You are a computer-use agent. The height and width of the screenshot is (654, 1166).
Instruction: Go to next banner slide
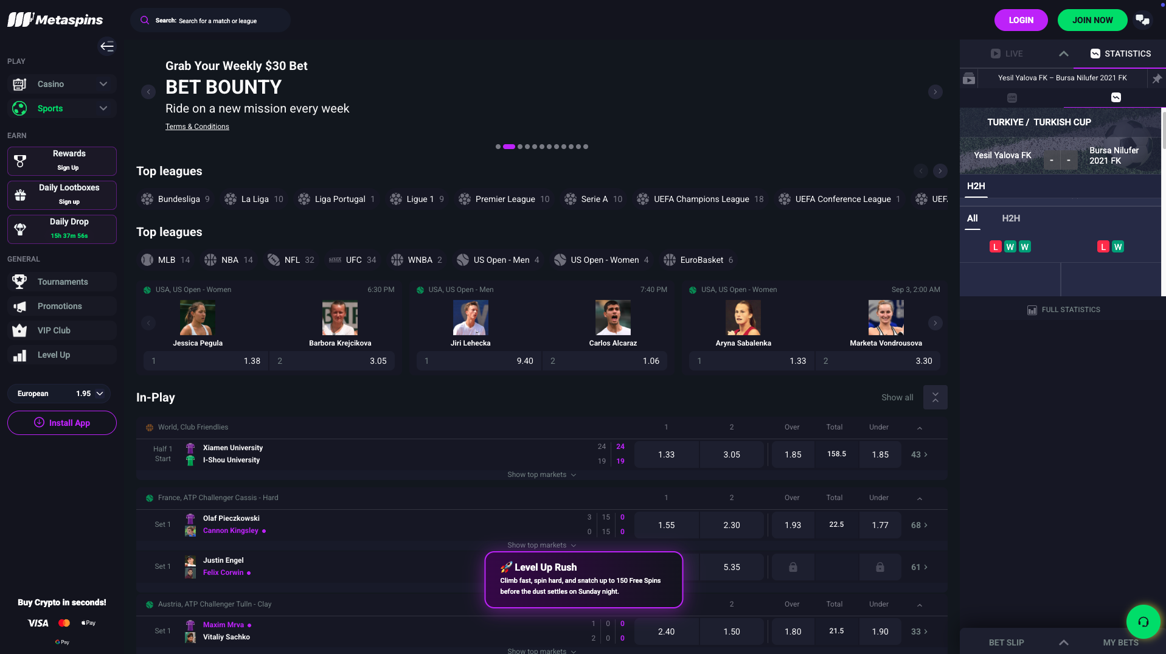coord(935,92)
